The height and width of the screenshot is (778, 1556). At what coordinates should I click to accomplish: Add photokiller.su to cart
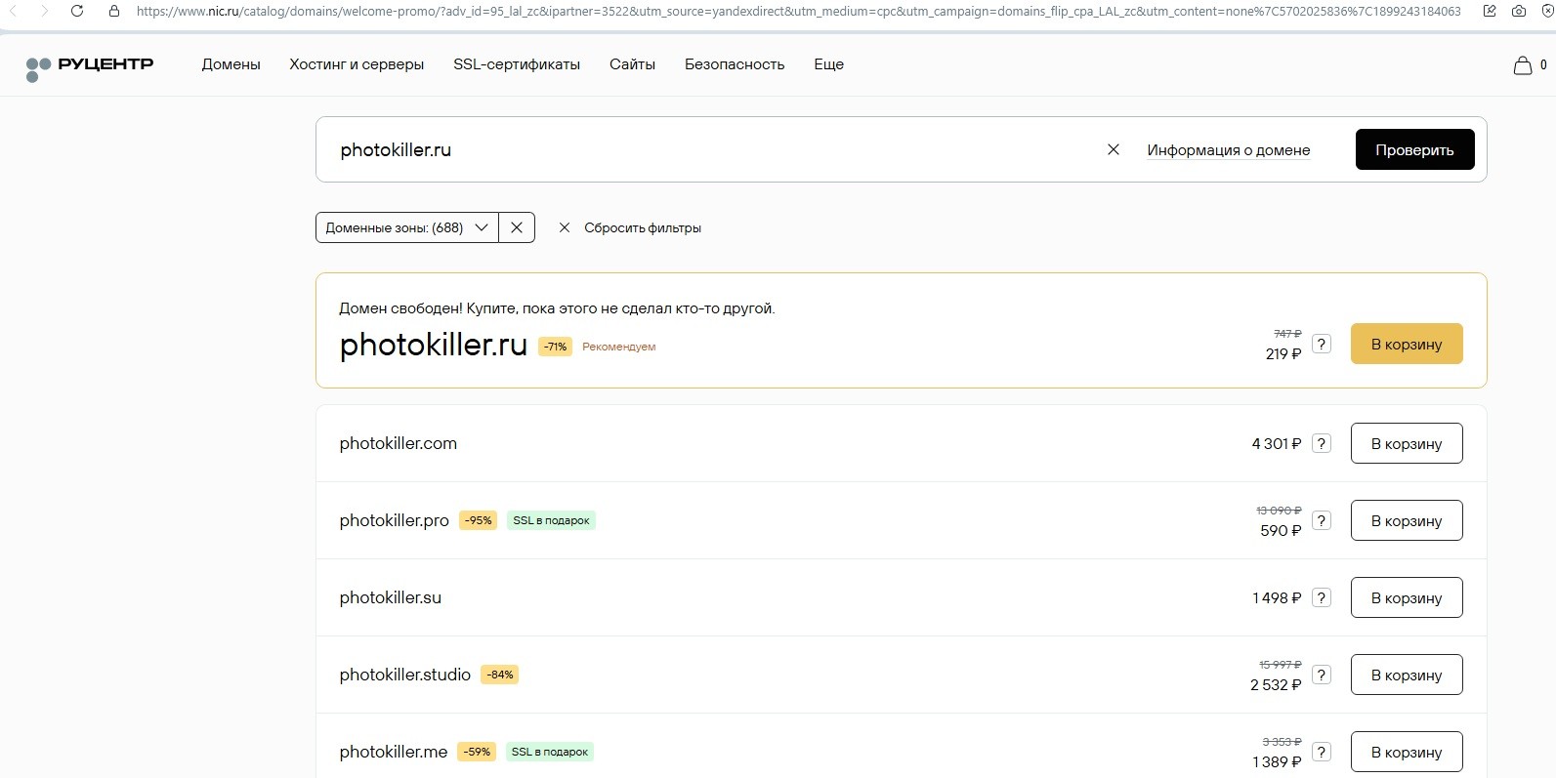click(x=1407, y=597)
